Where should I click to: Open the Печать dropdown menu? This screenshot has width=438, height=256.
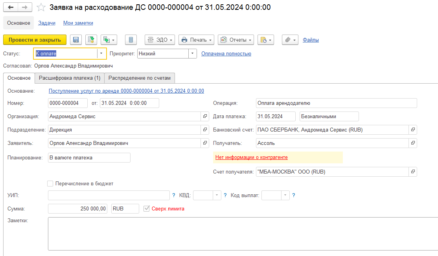point(196,40)
